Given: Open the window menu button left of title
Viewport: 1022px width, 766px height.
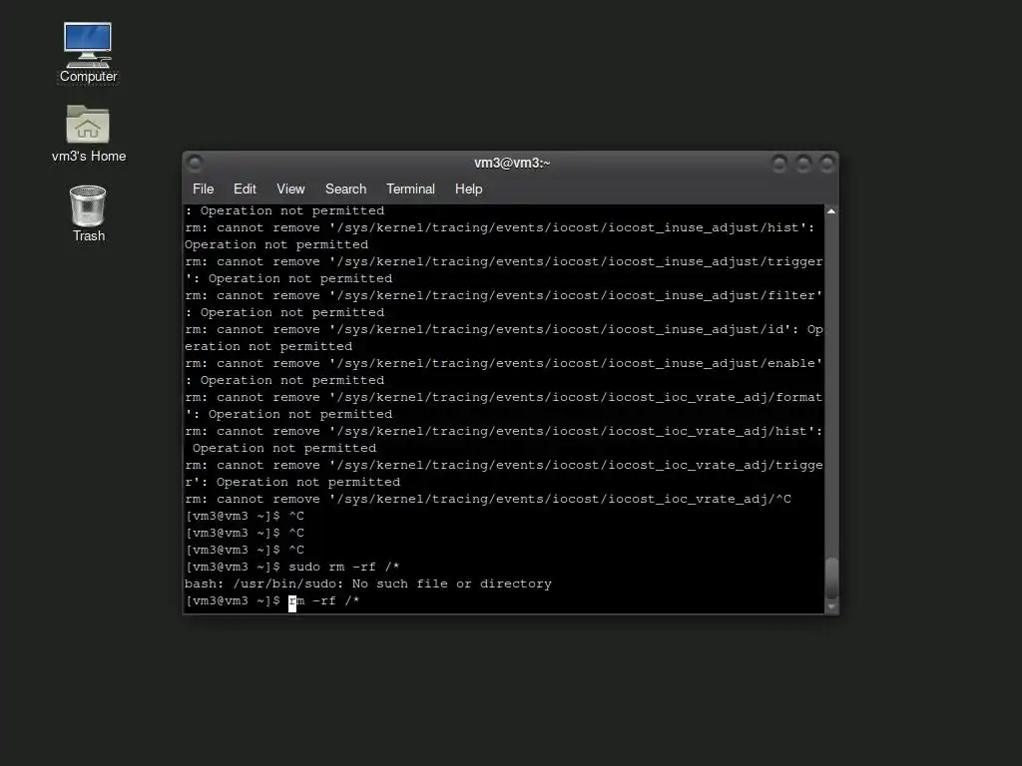Looking at the screenshot, I should 195,163.
